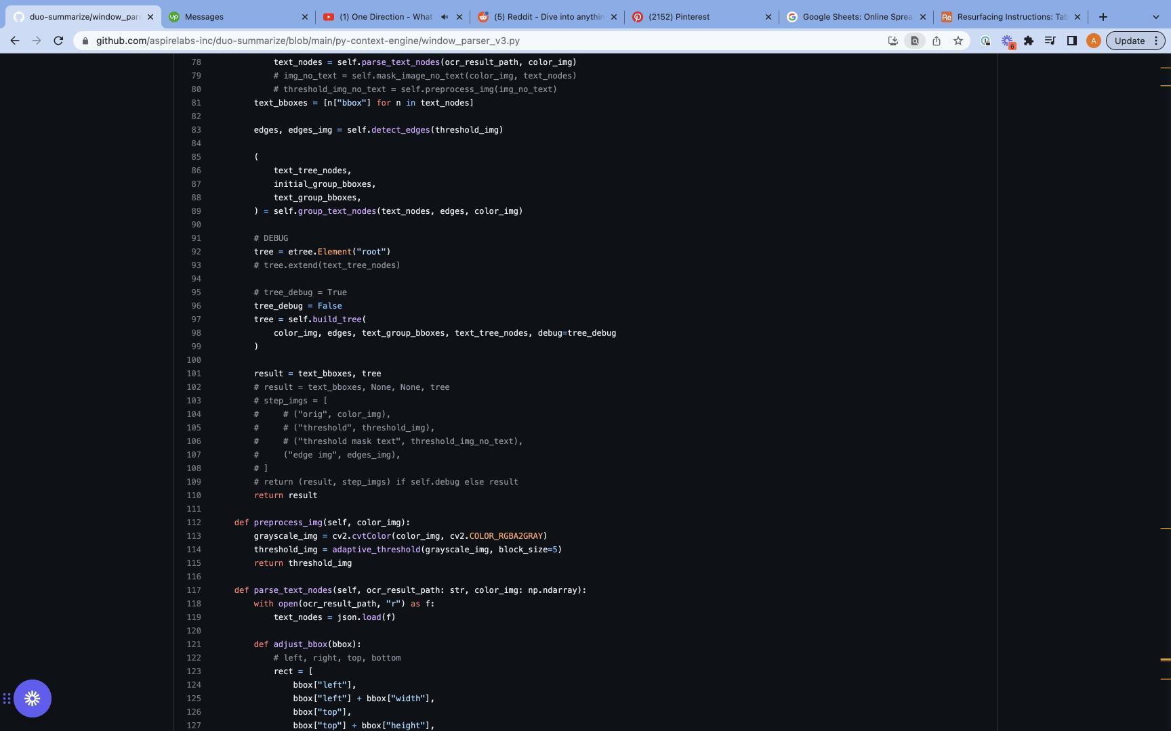Image resolution: width=1171 pixels, height=731 pixels.
Task: Close the Google Sheets tab
Action: point(922,17)
